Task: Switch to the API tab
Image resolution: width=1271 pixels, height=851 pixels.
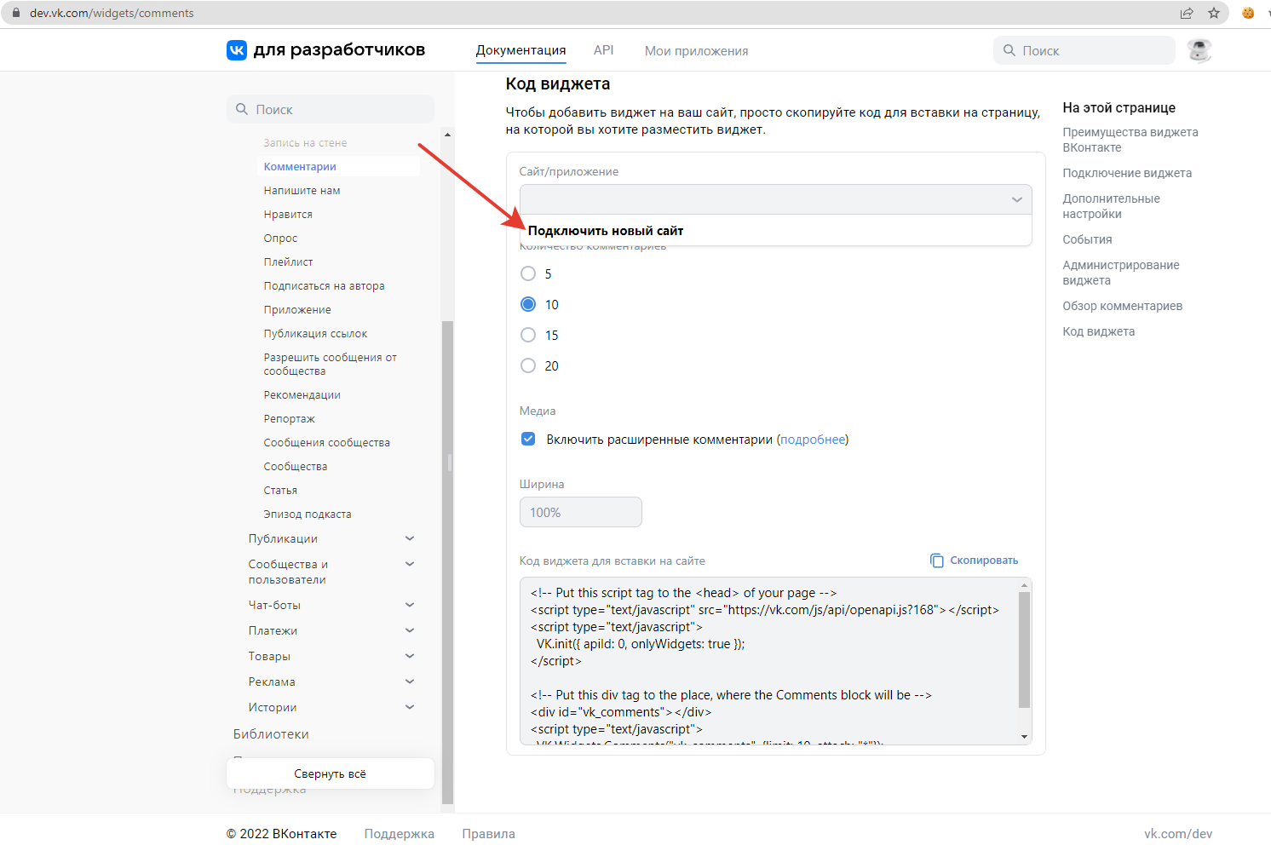Action: point(603,50)
